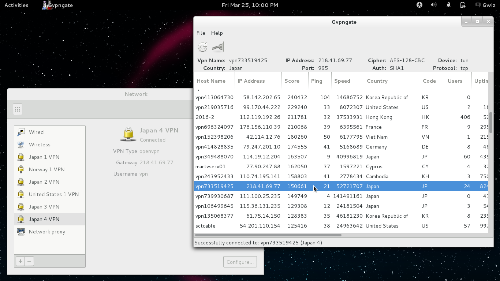The height and width of the screenshot is (281, 500).
Task: Select Japan 2 VPN in Network sidebar
Action: [50, 182]
